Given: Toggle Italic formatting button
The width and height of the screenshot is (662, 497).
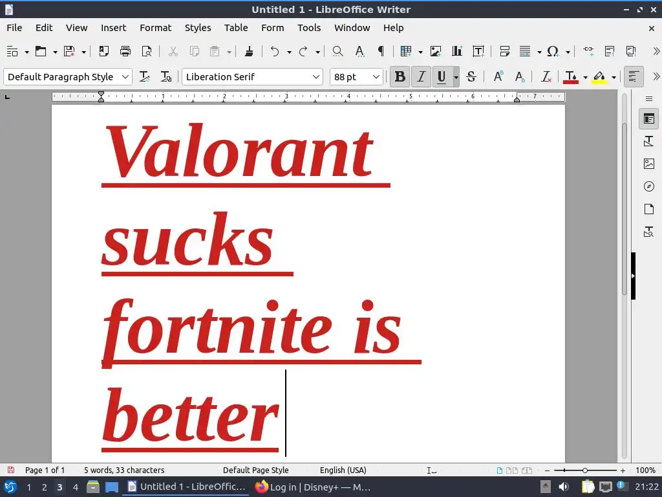Looking at the screenshot, I should tap(421, 77).
